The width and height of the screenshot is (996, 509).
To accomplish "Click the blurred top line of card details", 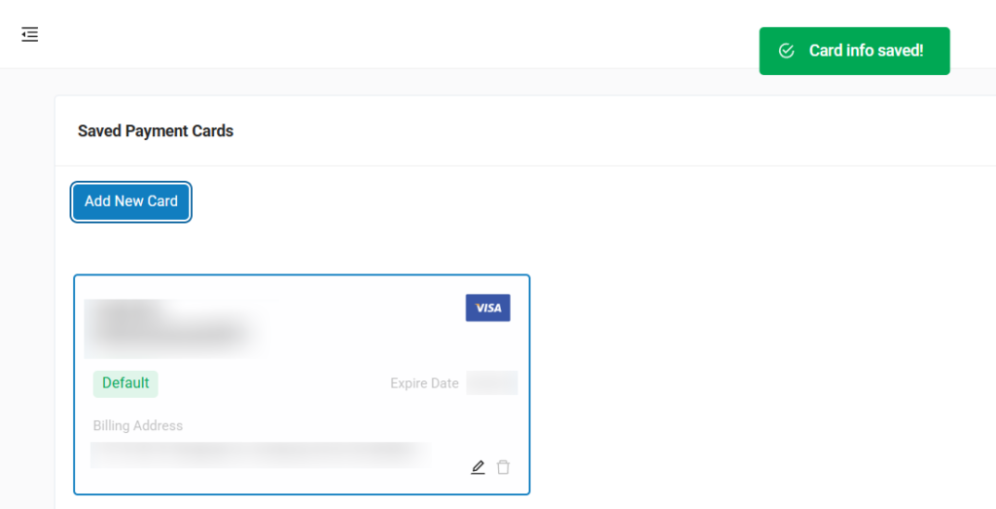I will [x=126, y=309].
